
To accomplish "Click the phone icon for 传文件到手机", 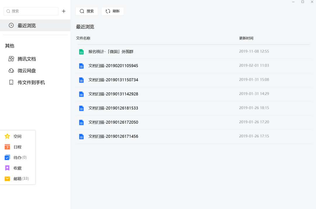I will [11, 82].
